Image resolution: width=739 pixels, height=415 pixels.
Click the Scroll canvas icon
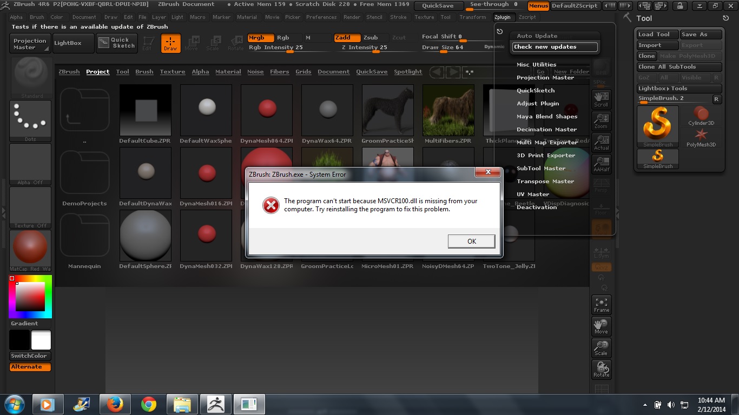[601, 99]
